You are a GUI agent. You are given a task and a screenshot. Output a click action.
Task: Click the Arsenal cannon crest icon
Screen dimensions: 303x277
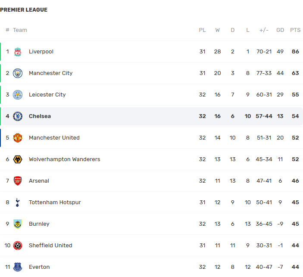[18, 181]
